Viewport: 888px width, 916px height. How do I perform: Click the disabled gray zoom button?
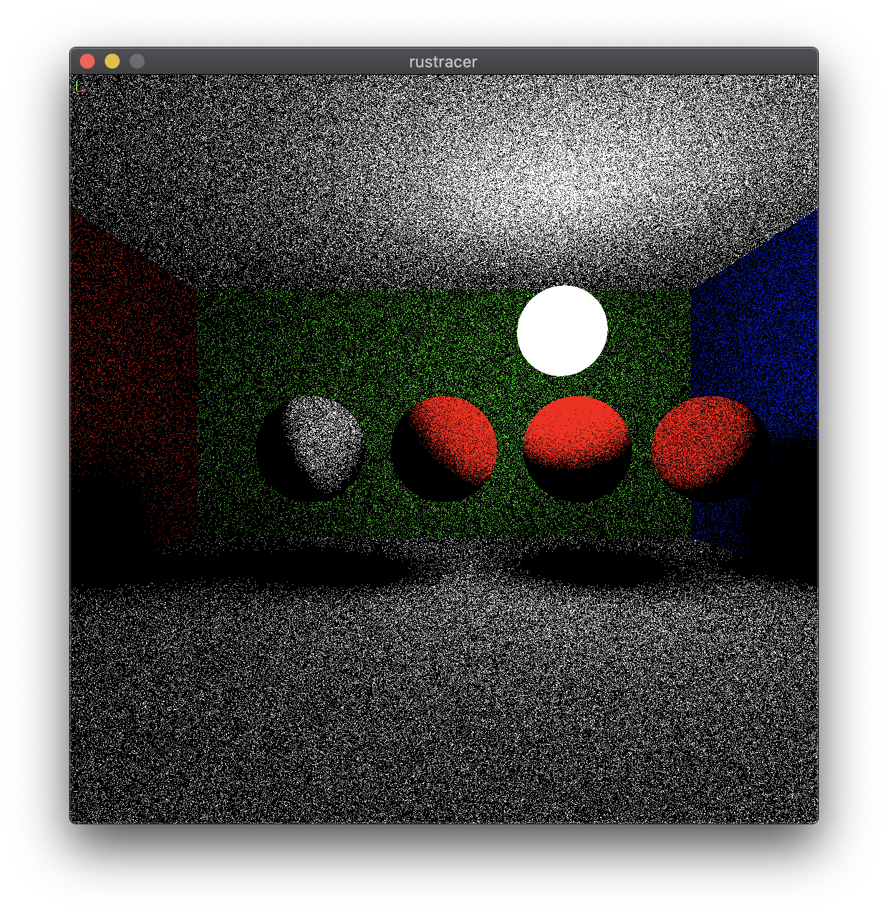click(x=137, y=61)
